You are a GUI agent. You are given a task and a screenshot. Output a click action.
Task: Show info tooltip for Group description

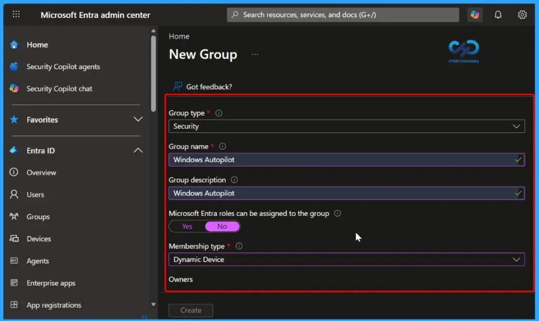coord(234,180)
